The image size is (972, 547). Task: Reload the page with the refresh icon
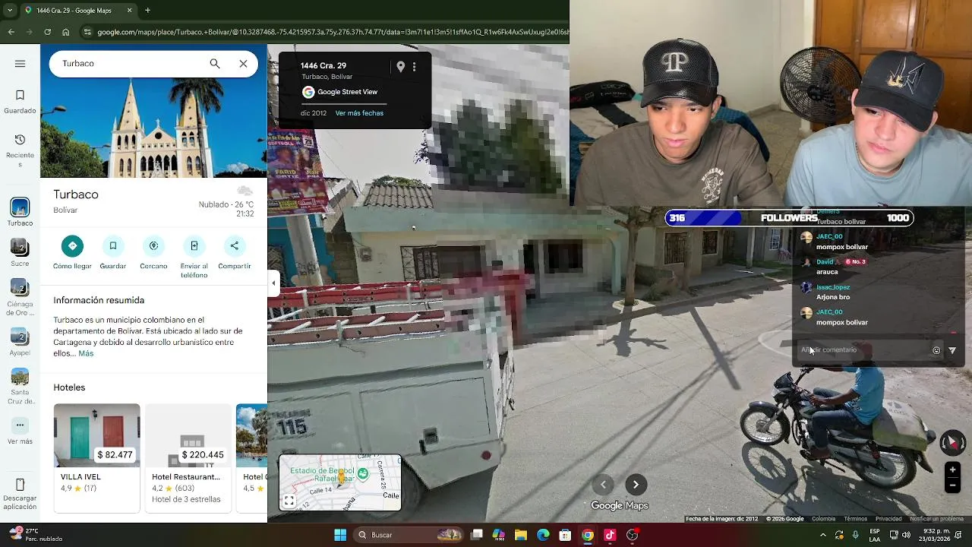pos(47,32)
